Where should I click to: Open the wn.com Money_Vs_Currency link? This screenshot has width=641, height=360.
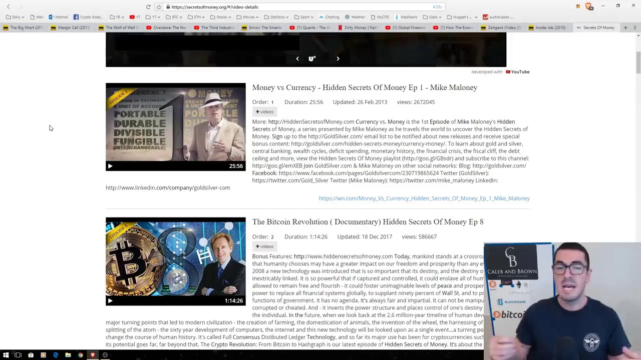(424, 198)
